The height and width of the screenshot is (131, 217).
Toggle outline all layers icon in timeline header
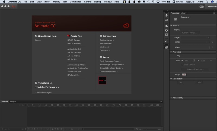click(25, 105)
